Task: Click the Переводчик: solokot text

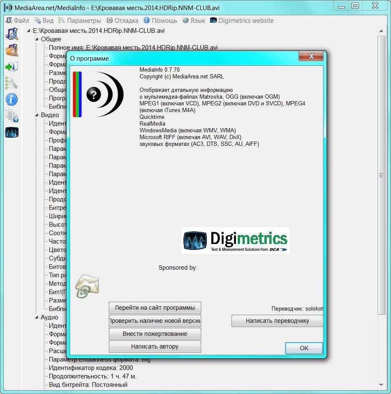Action: pos(297,309)
